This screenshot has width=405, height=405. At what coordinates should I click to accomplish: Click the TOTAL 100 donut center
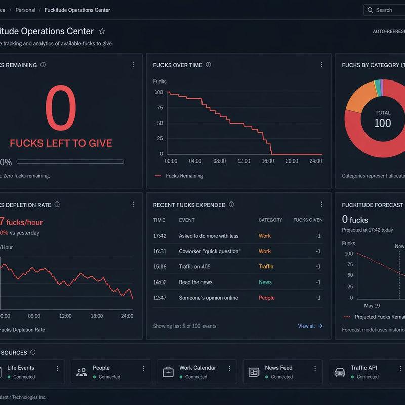point(383,119)
